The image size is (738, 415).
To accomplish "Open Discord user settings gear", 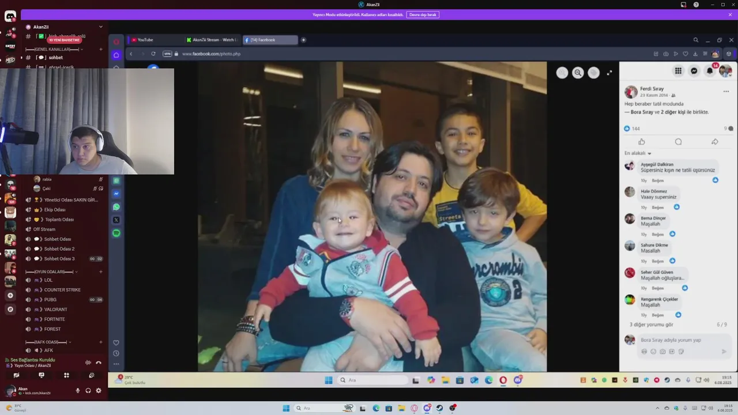I will pos(99,390).
